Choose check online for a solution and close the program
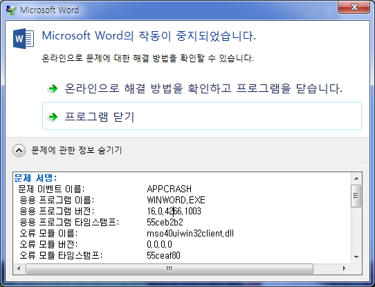375x287 pixels. coord(203,89)
